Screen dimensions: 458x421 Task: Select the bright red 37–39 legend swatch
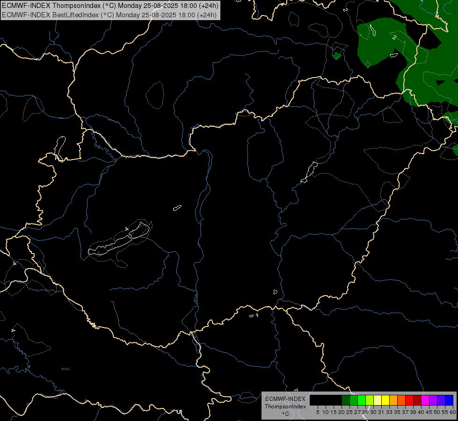409,400
